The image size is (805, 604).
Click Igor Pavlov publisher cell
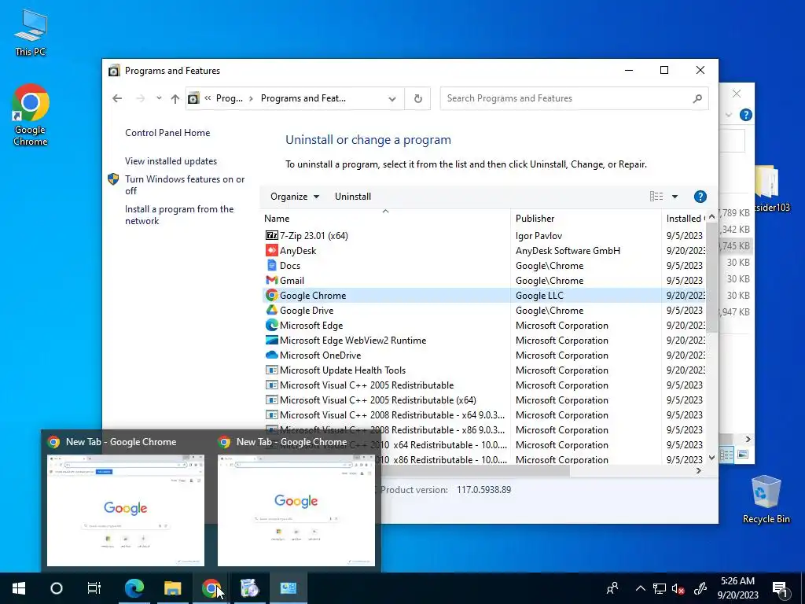tap(539, 235)
